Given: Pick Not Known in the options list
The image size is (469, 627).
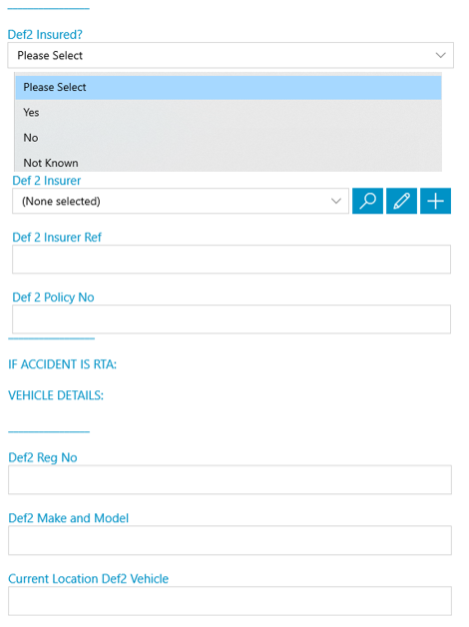Looking at the screenshot, I should 229,163.
